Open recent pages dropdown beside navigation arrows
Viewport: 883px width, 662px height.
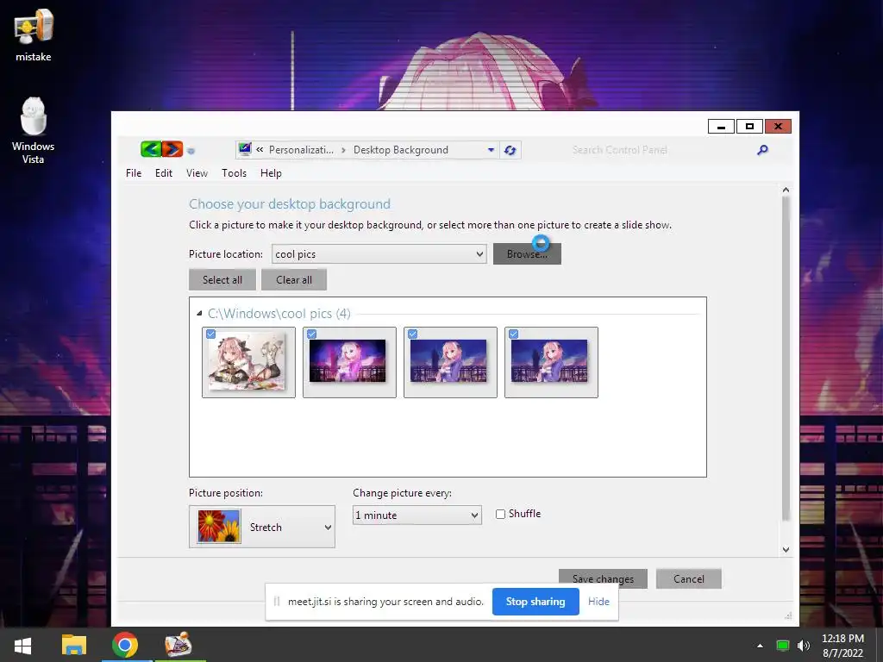[x=191, y=150]
